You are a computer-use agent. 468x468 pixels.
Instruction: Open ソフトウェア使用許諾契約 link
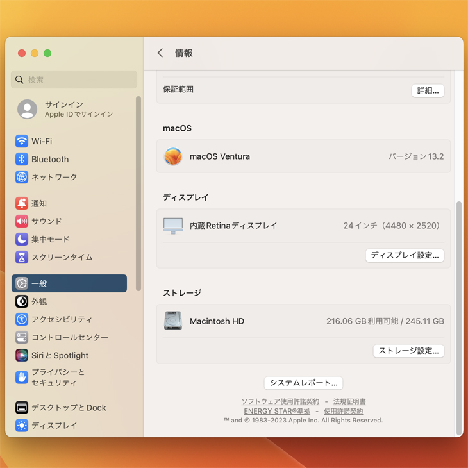click(280, 401)
